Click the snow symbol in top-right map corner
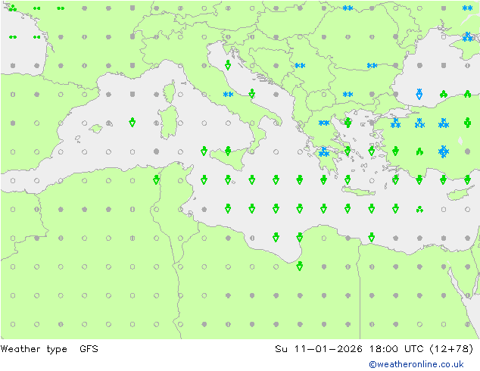480x371 pixels. (x=467, y=8)
